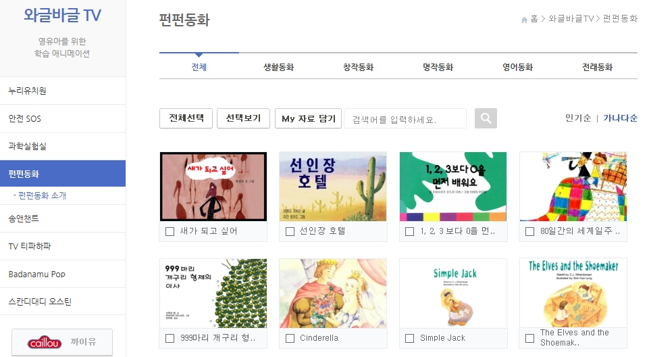Select the 영어동화 tab
Image resolution: width=649 pixels, height=357 pixels.
(518, 67)
